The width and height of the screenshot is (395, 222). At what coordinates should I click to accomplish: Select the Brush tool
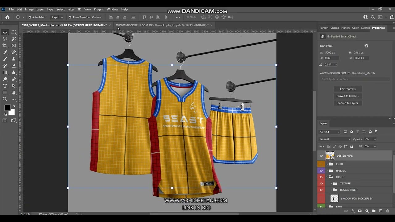coord(5,59)
